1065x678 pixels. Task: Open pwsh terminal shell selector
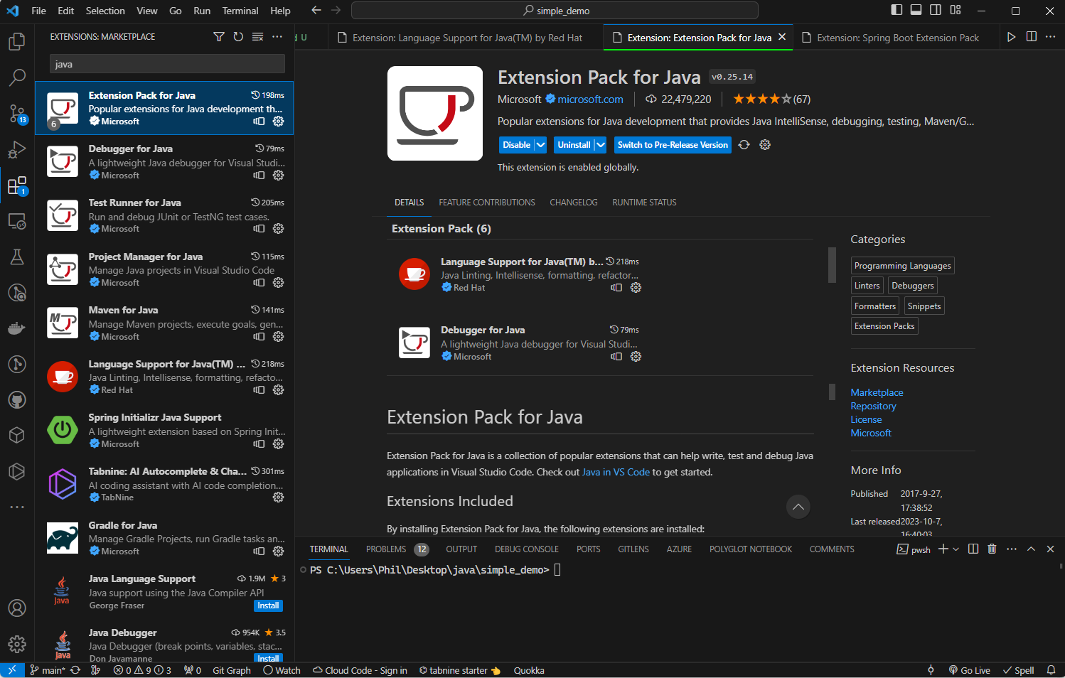(914, 549)
